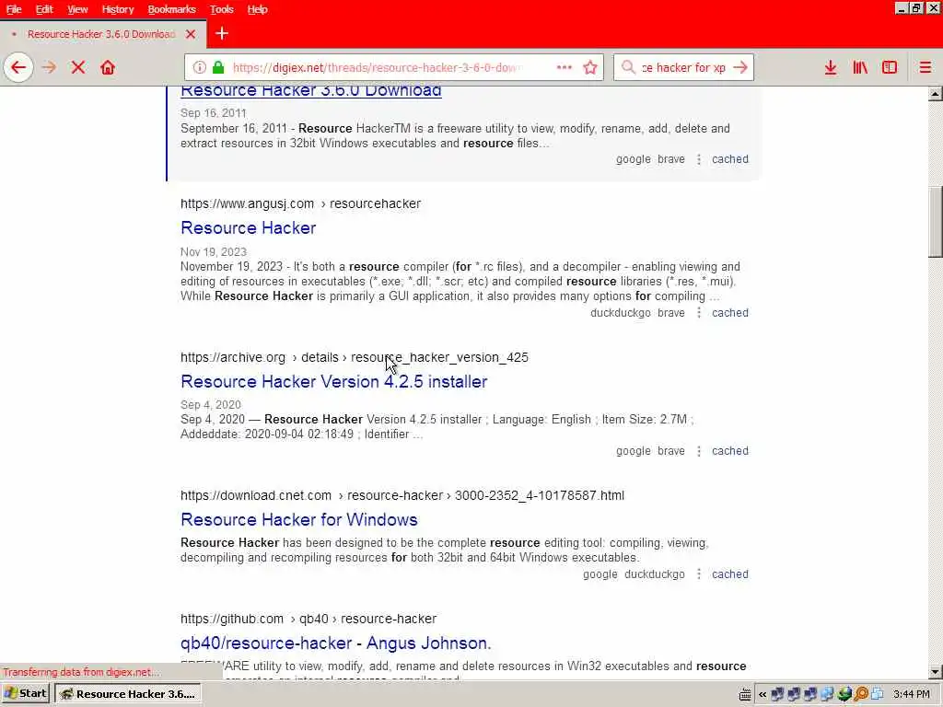Go to the browser home page
This screenshot has width=943, height=707.
pos(108,67)
